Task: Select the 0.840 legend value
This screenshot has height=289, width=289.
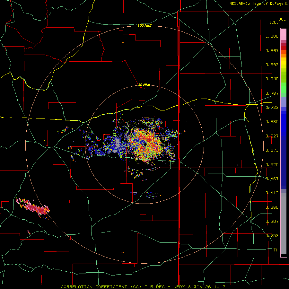Action: coord(272,79)
